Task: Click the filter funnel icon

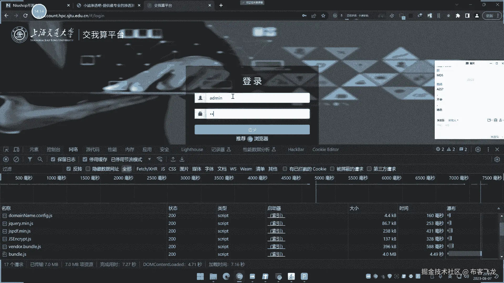Action: (30, 159)
